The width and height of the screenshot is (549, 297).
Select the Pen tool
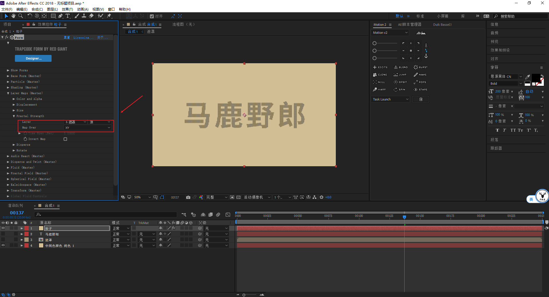click(60, 16)
